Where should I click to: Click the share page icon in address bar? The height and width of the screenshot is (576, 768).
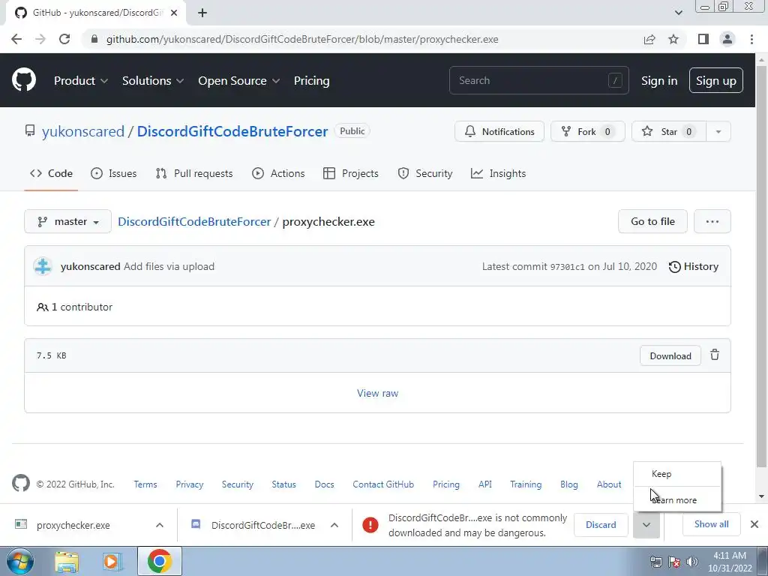pyautogui.click(x=649, y=39)
